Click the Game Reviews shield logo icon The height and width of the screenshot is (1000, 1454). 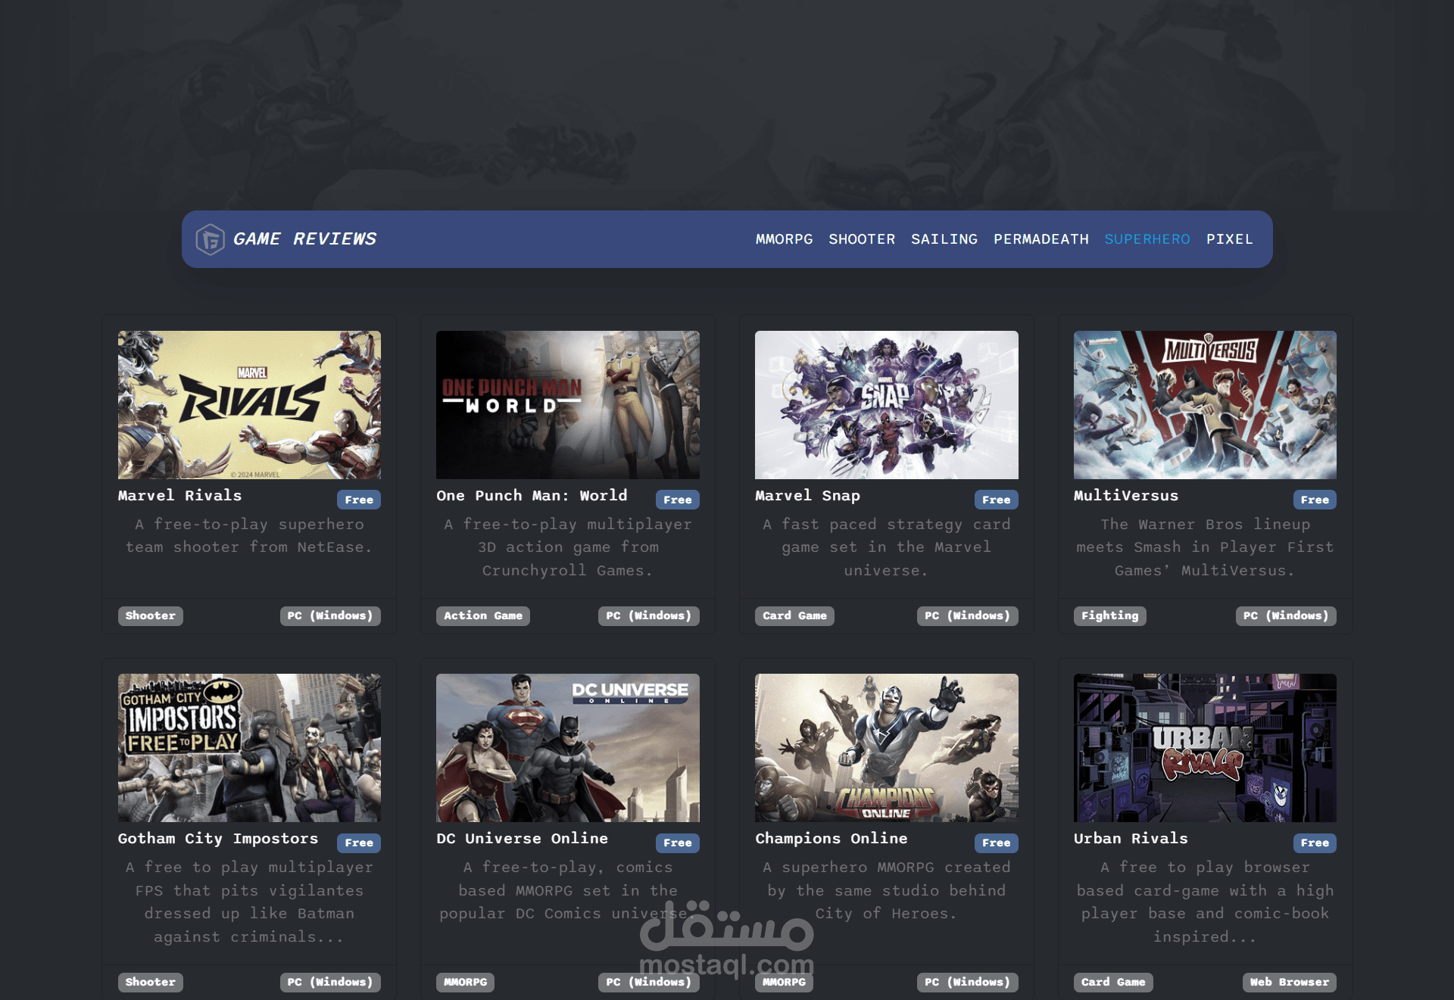210,239
